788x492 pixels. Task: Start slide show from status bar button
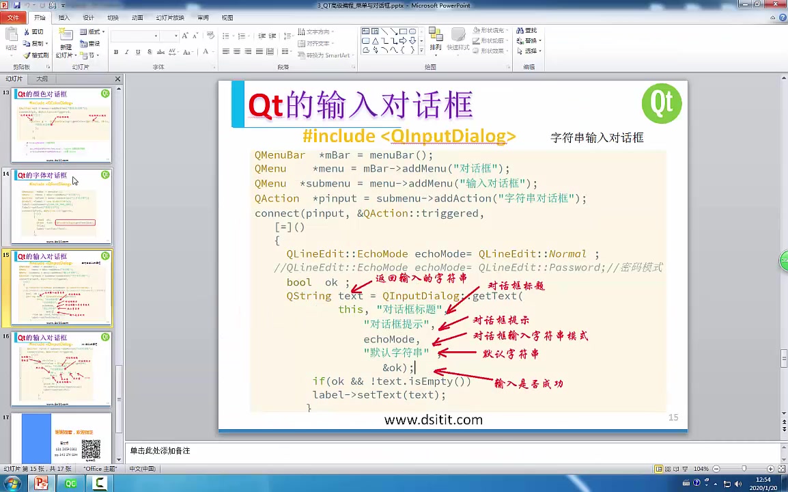(685, 469)
